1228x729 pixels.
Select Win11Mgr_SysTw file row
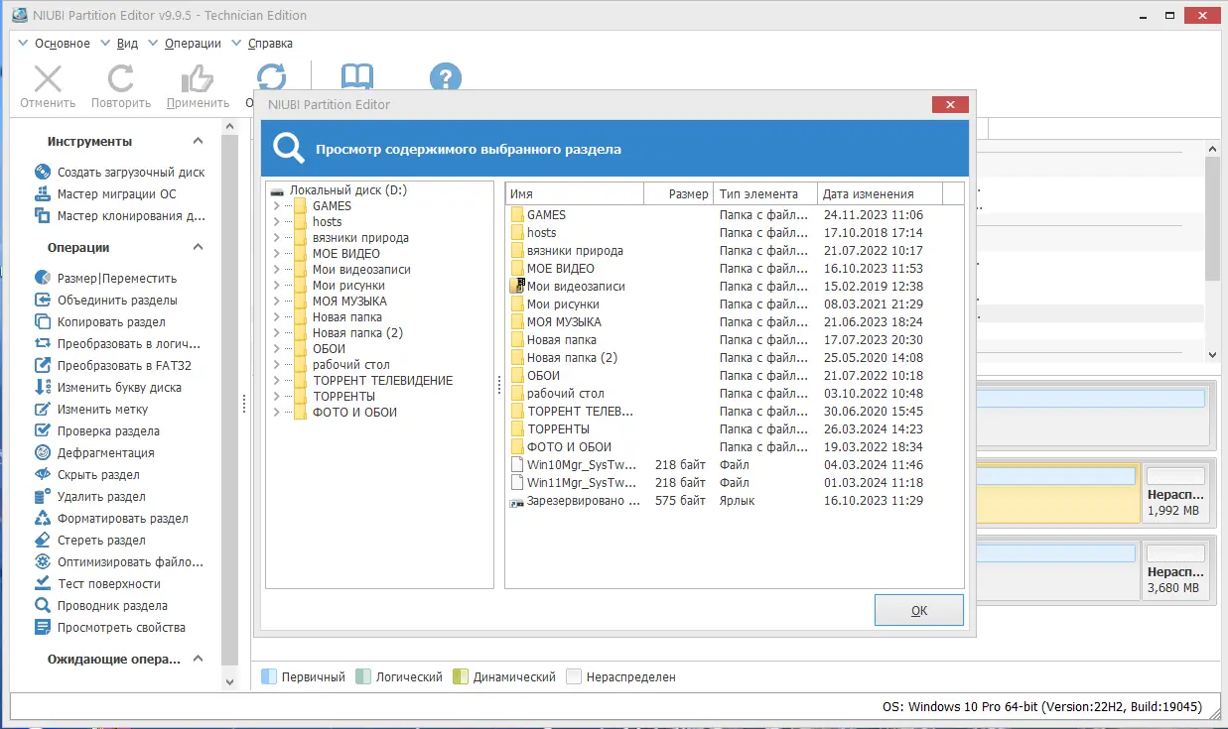[x=735, y=482]
